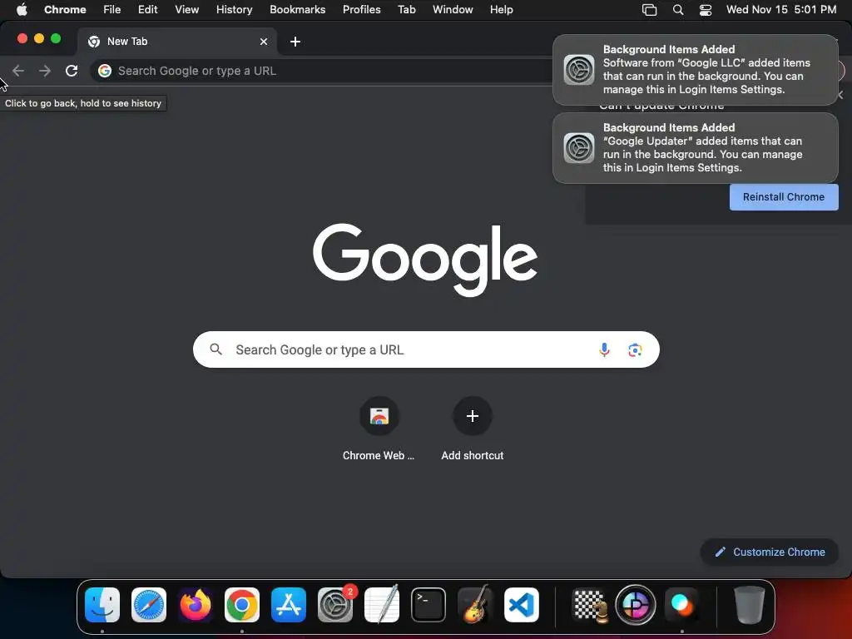Click the Add shortcut plus button

click(473, 416)
